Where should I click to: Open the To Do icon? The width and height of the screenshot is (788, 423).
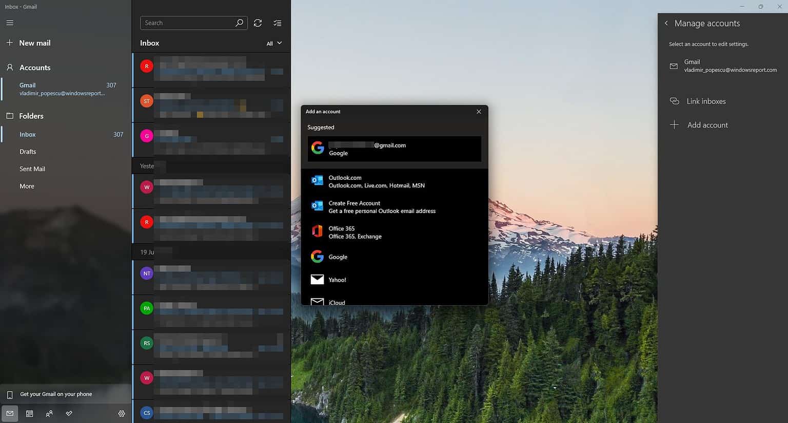[69, 413]
